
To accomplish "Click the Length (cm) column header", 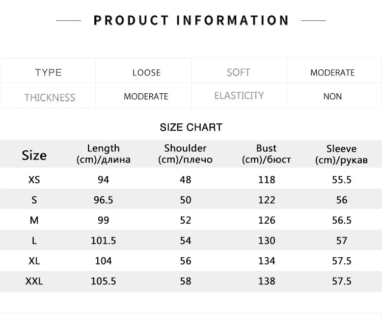I will pyautogui.click(x=103, y=154).
